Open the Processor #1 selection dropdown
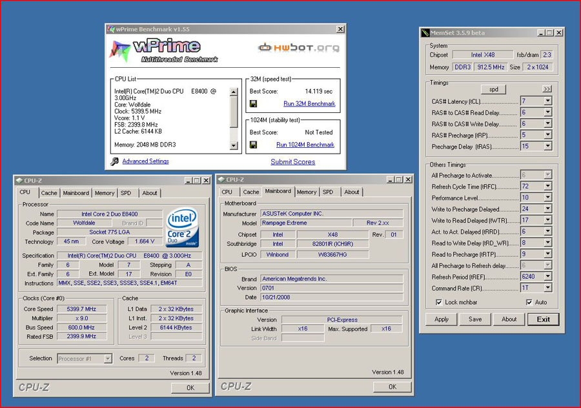Screen dimensions: 581x408 [x=108, y=359]
